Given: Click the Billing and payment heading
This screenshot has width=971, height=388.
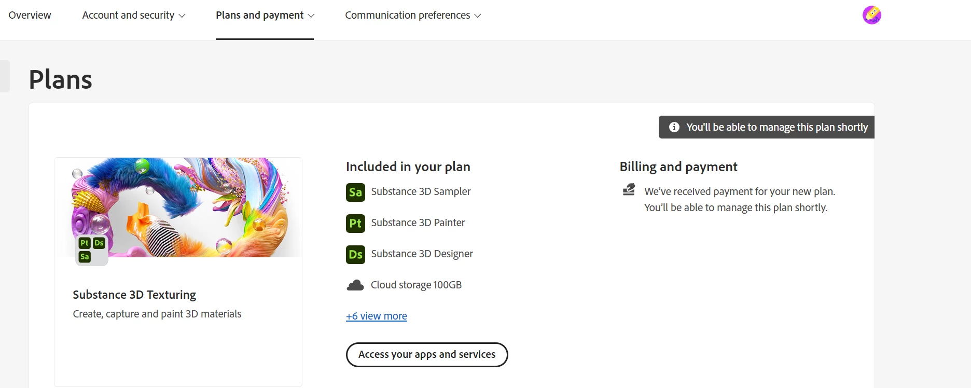Looking at the screenshot, I should pos(678,167).
